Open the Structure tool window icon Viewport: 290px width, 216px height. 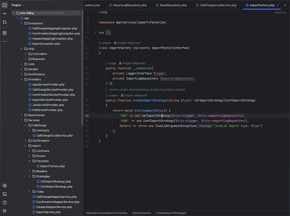[5, 33]
